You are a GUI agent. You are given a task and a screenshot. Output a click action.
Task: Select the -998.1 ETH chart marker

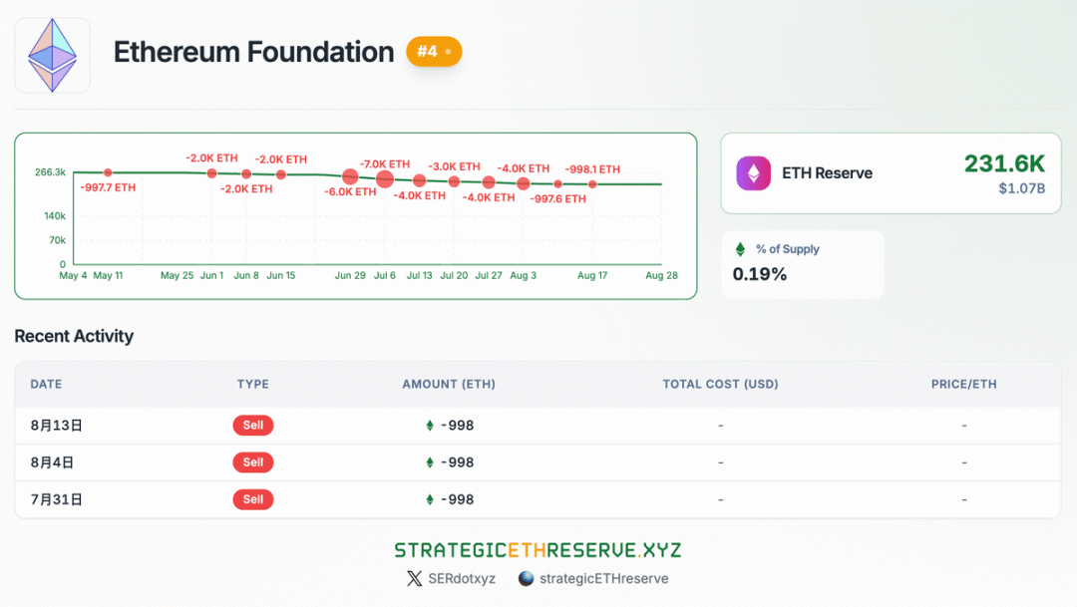click(x=592, y=184)
